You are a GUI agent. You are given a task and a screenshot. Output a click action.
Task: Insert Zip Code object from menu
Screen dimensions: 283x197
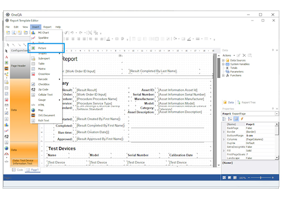[46, 90]
